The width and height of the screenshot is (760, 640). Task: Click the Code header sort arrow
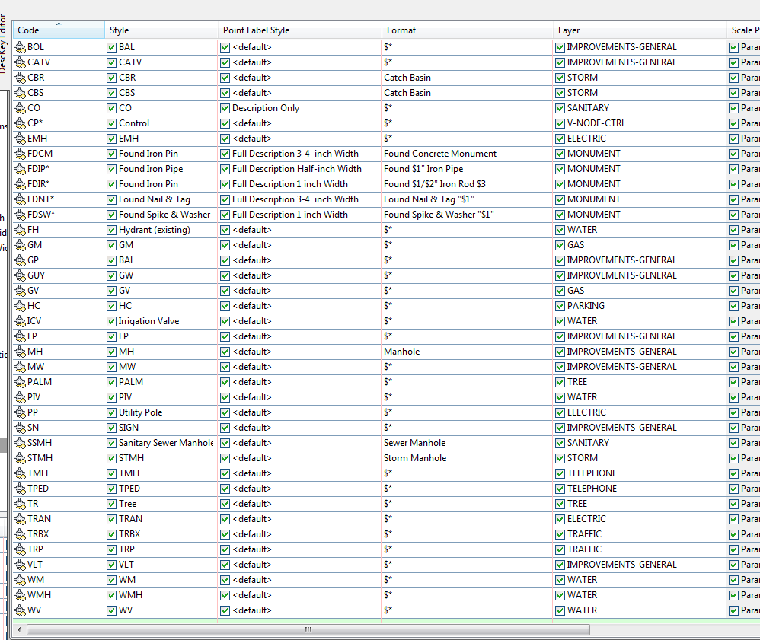click(x=58, y=25)
